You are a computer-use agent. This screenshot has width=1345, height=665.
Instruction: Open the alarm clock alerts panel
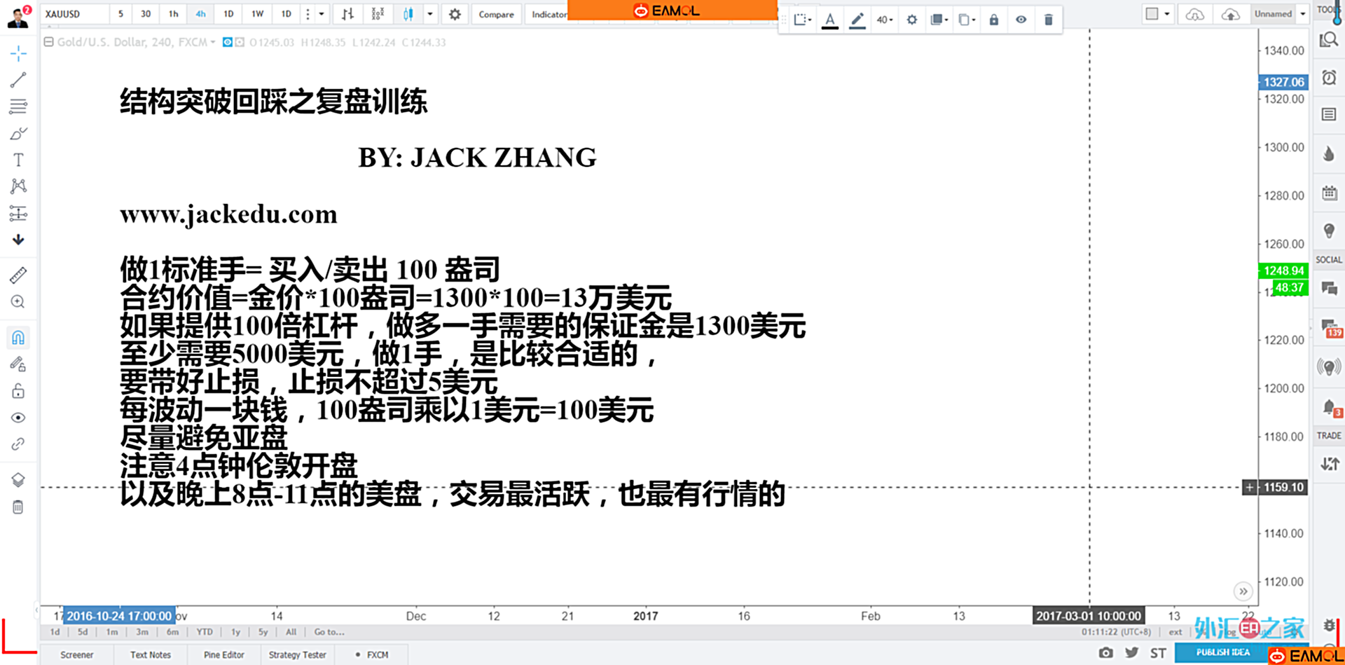point(1329,78)
